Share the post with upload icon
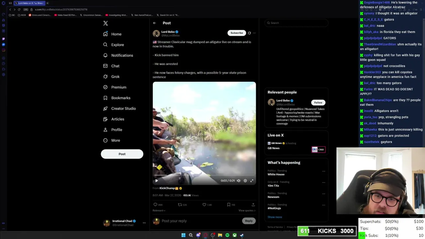Image resolution: width=425 pixels, height=239 pixels. point(253,205)
